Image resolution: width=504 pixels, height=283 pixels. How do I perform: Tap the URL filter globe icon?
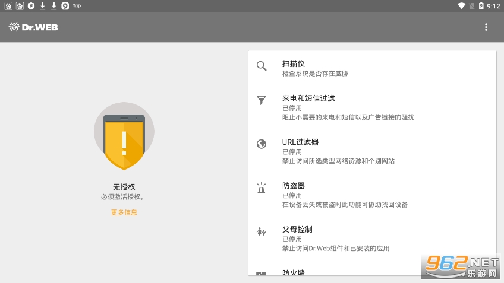[x=262, y=144]
